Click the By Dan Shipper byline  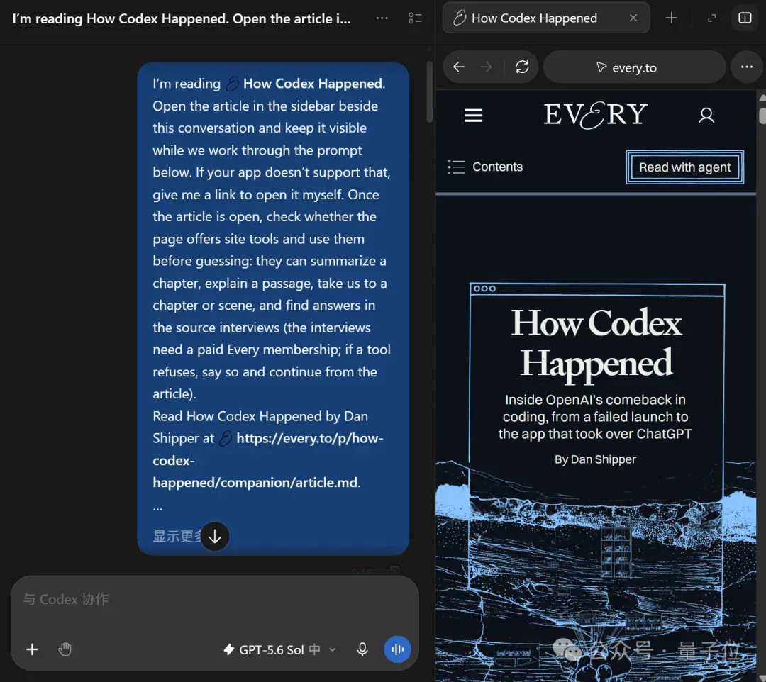(595, 459)
